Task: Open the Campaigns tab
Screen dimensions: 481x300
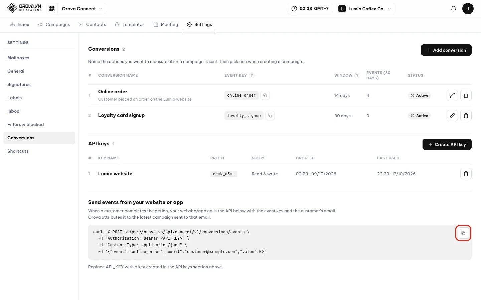Action: pos(54,25)
